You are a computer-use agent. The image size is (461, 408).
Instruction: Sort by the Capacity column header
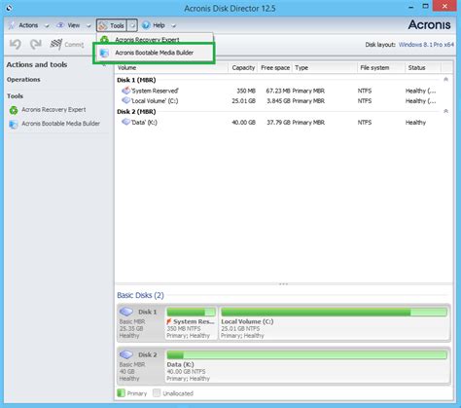point(243,67)
